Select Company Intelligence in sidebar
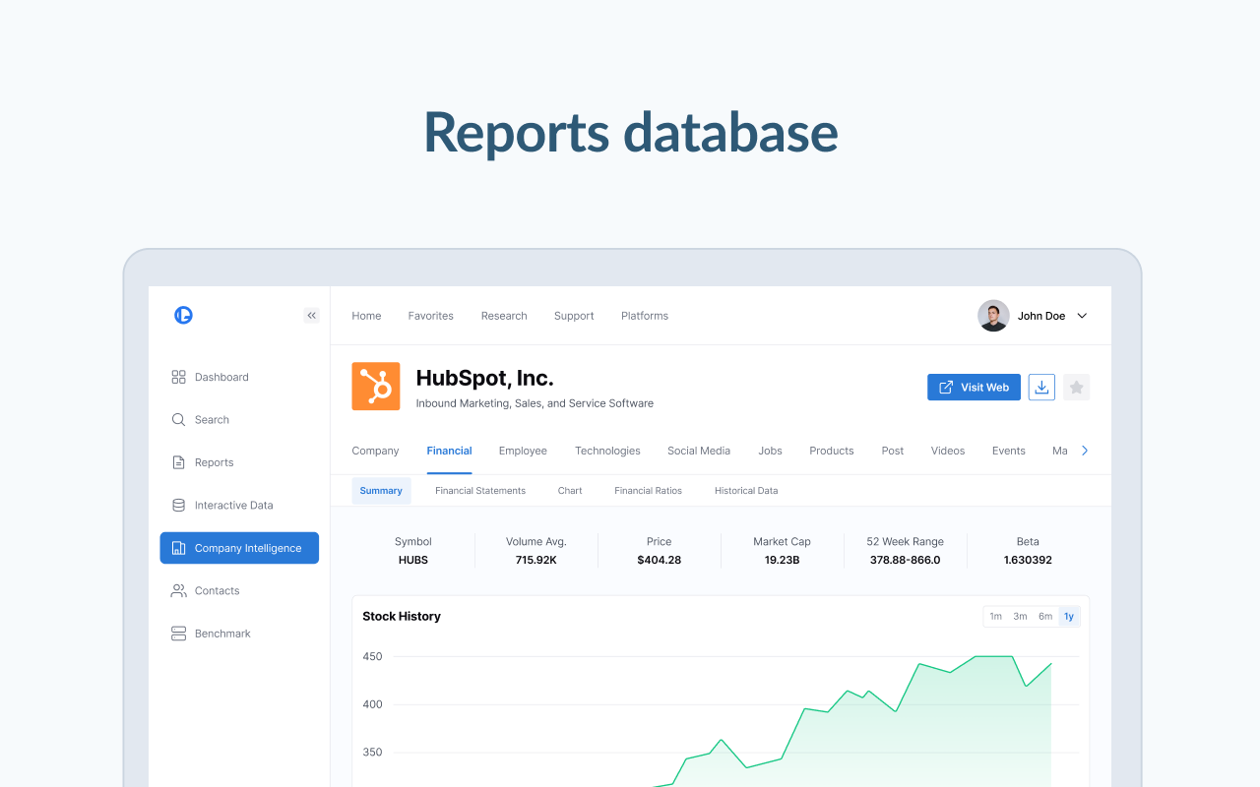This screenshot has width=1260, height=787. [x=239, y=548]
